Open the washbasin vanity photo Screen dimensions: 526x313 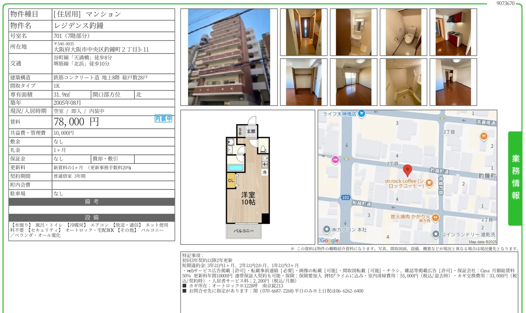[353, 32]
